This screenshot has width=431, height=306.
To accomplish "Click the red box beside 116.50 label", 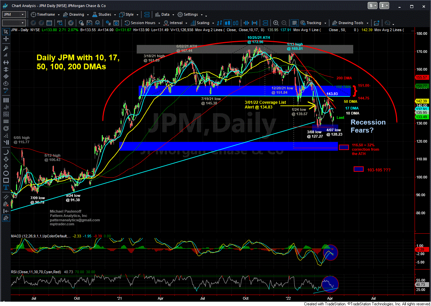I will (x=344, y=147).
